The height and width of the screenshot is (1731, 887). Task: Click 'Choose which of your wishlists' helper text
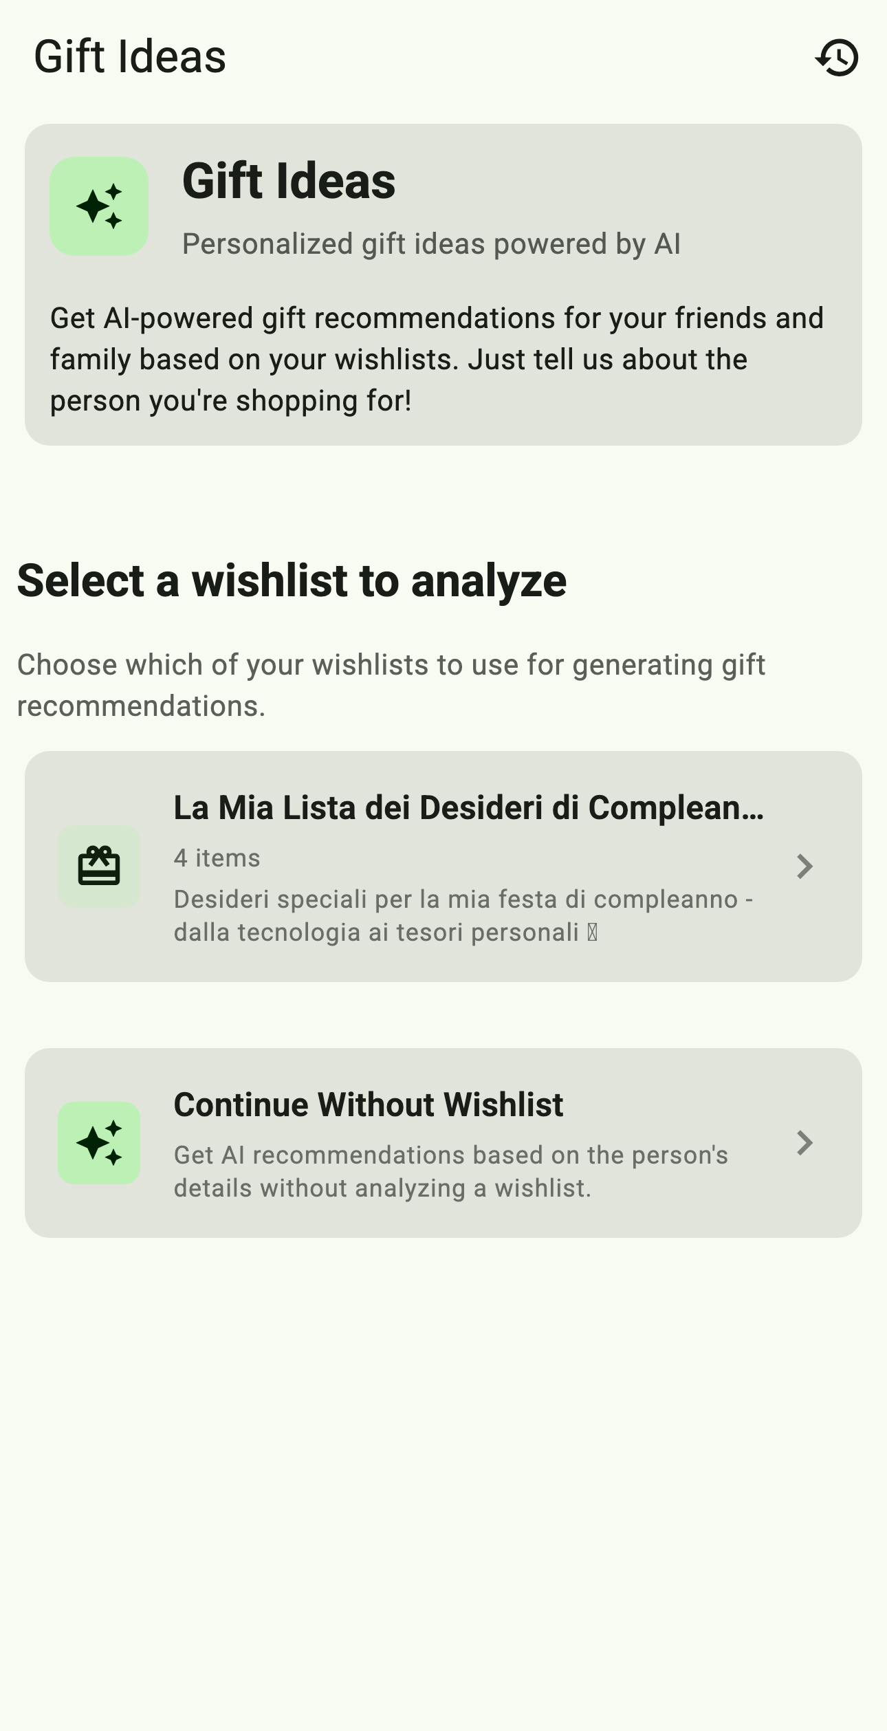391,685
